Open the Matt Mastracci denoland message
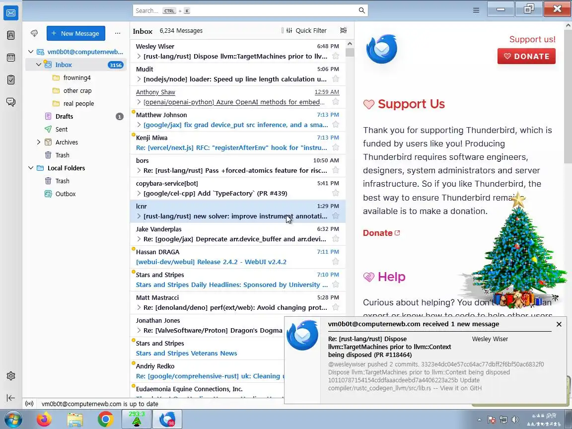This screenshot has width=572, height=429. 237,303
